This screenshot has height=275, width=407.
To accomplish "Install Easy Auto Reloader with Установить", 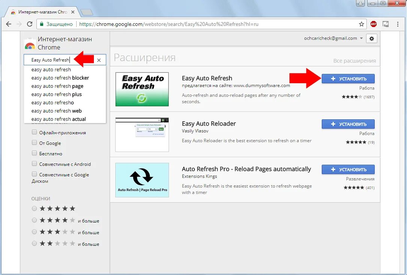I will point(348,124).
